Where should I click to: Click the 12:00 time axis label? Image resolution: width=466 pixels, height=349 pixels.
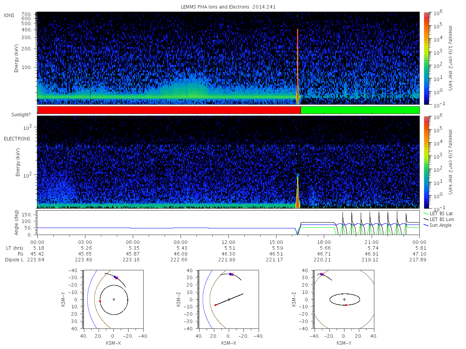click(228, 242)
